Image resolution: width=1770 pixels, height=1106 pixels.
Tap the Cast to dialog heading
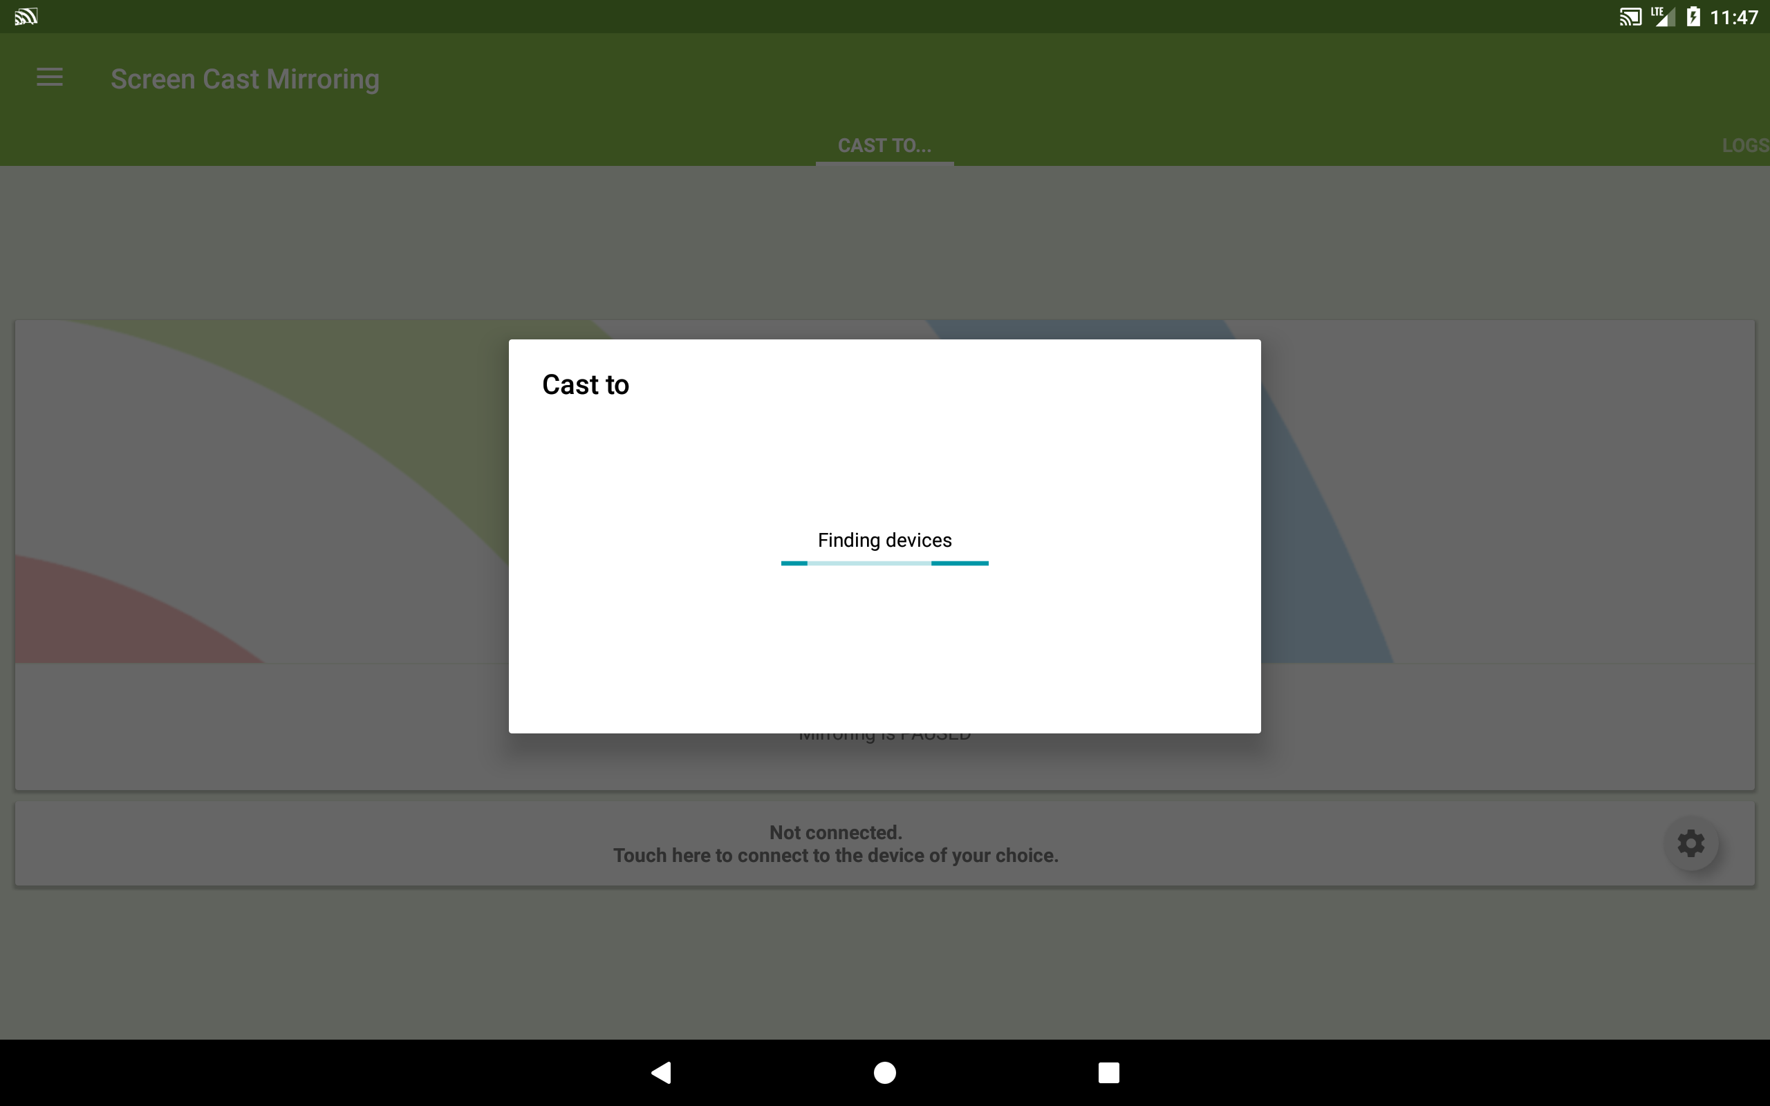[x=585, y=385]
